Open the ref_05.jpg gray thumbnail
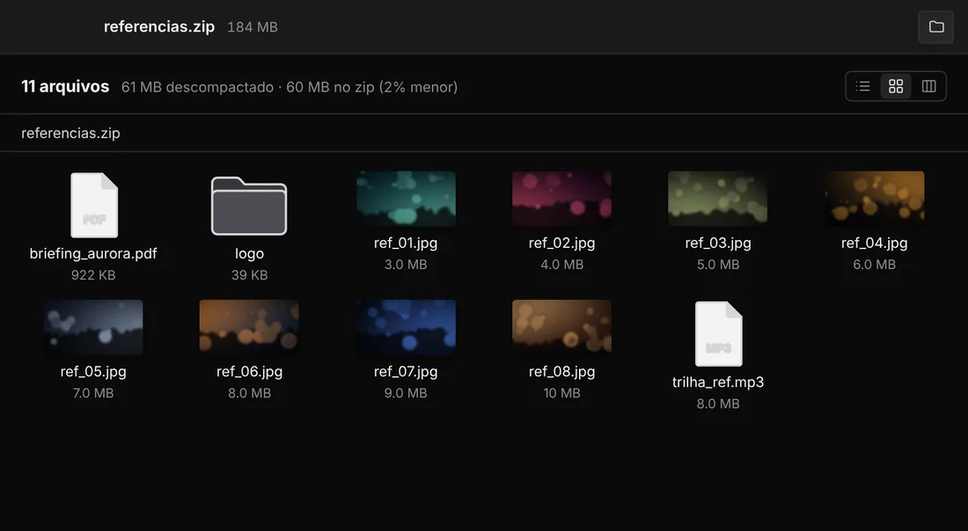Viewport: 968px width, 531px height. [x=93, y=328]
